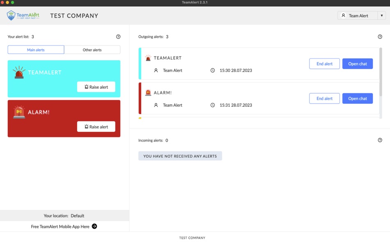This screenshot has height=243, width=390.
Task: End alert for the TEAMALERT outgoing alert
Action: pos(324,64)
